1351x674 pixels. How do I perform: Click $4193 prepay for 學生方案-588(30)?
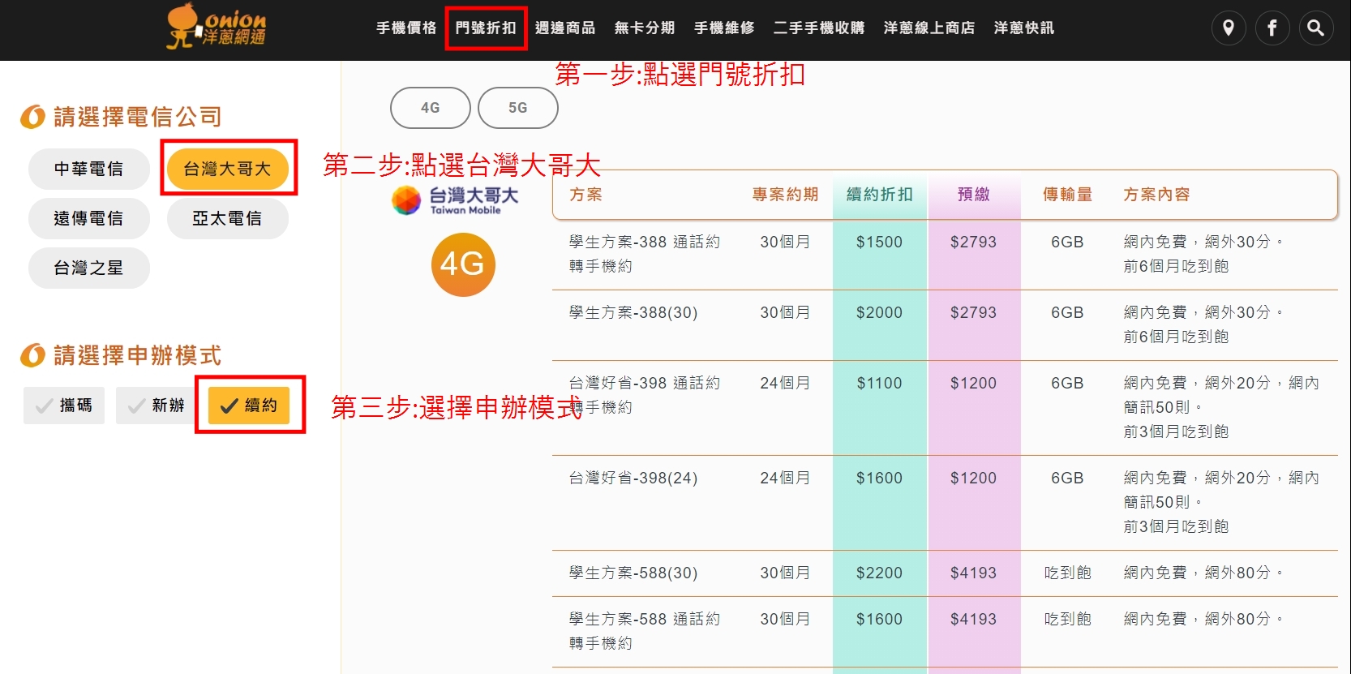pos(974,573)
